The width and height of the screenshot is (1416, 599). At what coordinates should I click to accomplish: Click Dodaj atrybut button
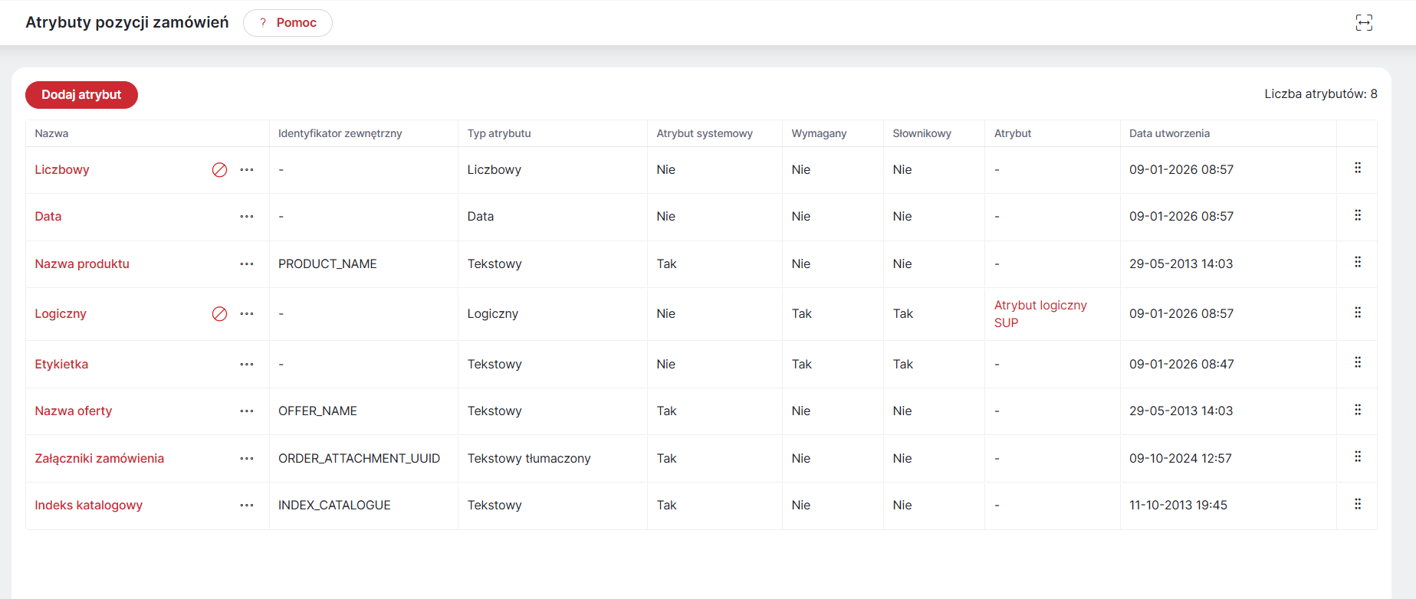coord(81,95)
